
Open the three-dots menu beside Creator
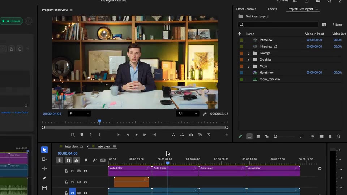(29, 21)
